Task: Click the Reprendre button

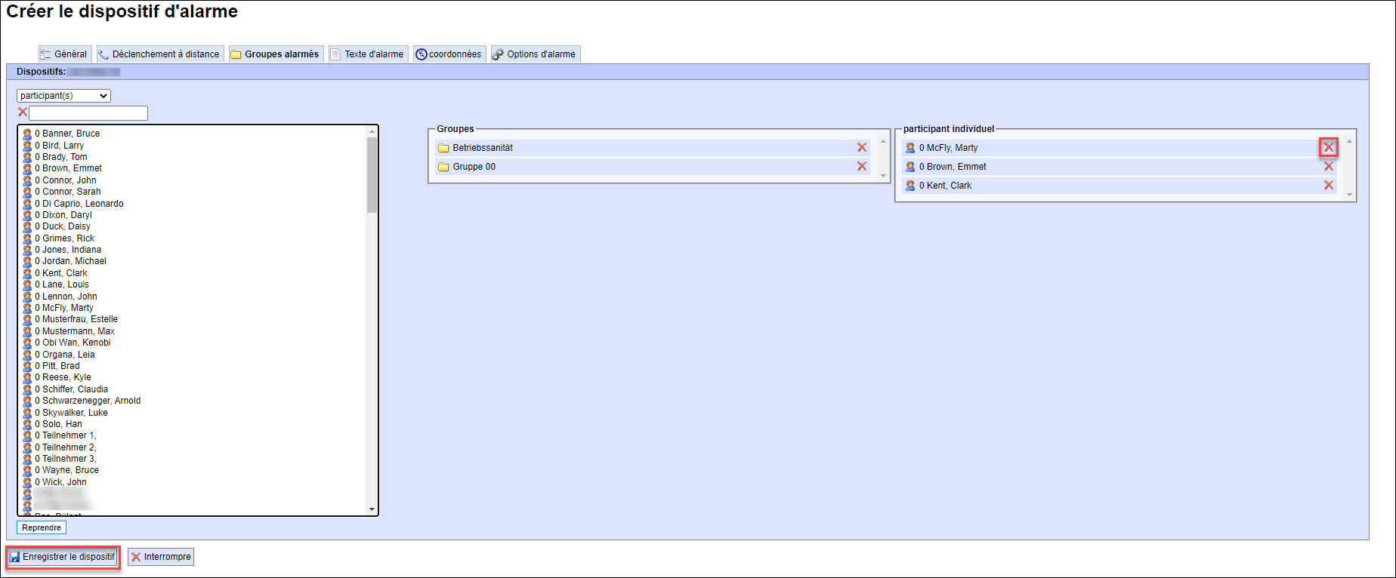Action: pyautogui.click(x=42, y=527)
